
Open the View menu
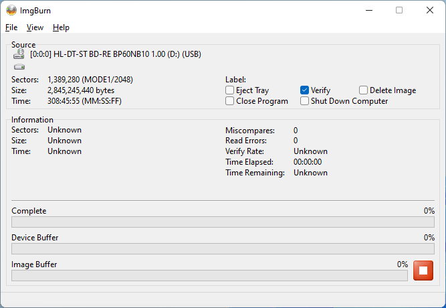pyautogui.click(x=35, y=27)
